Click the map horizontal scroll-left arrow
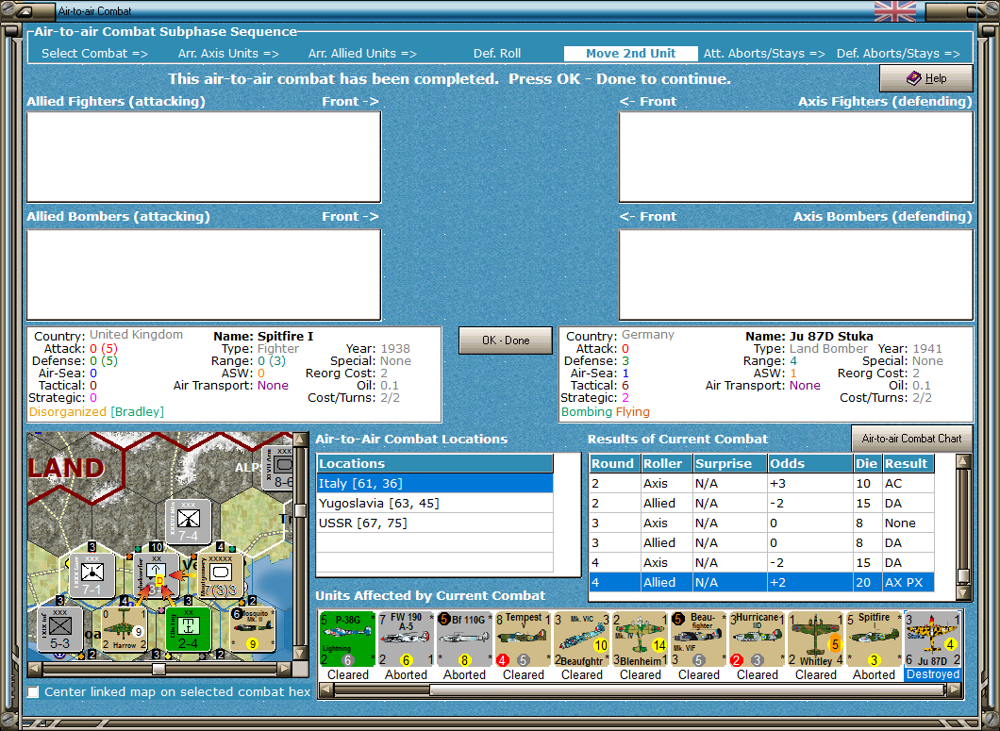The height and width of the screenshot is (731, 1000). click(x=35, y=669)
